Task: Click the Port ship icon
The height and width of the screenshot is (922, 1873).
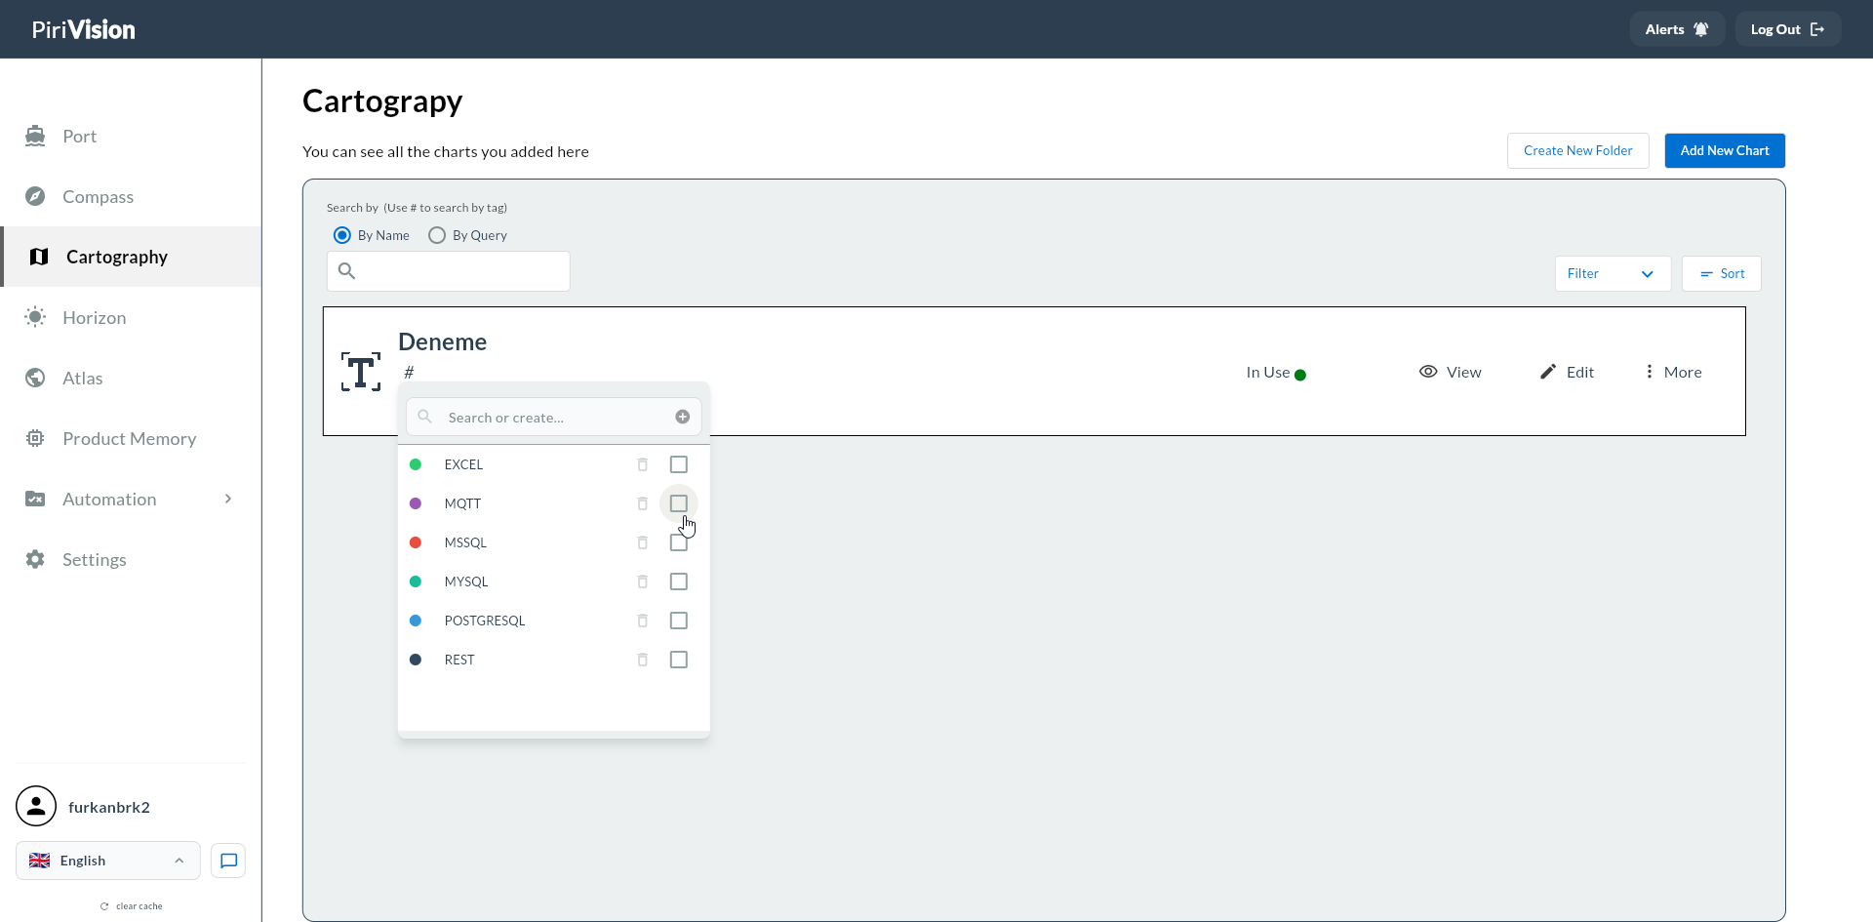Action: click(35, 136)
